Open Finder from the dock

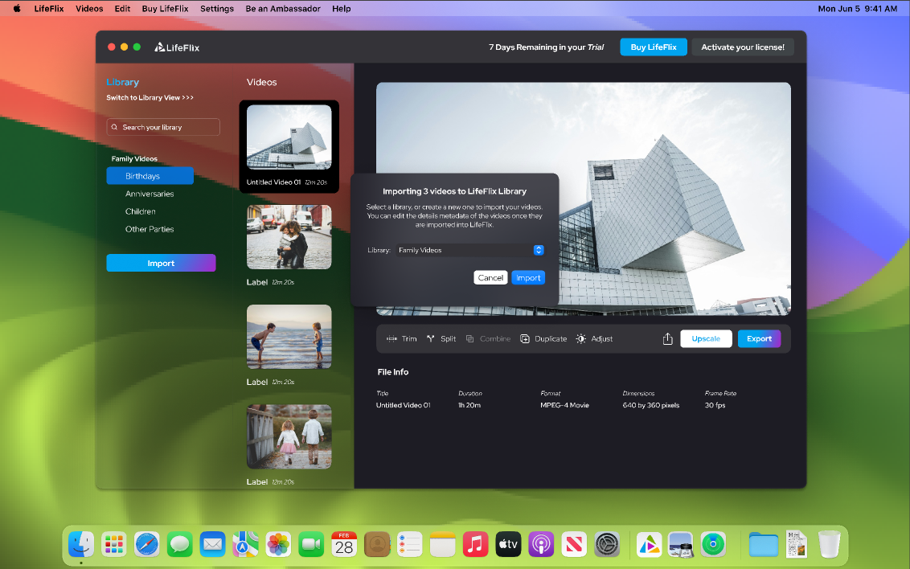click(x=81, y=545)
